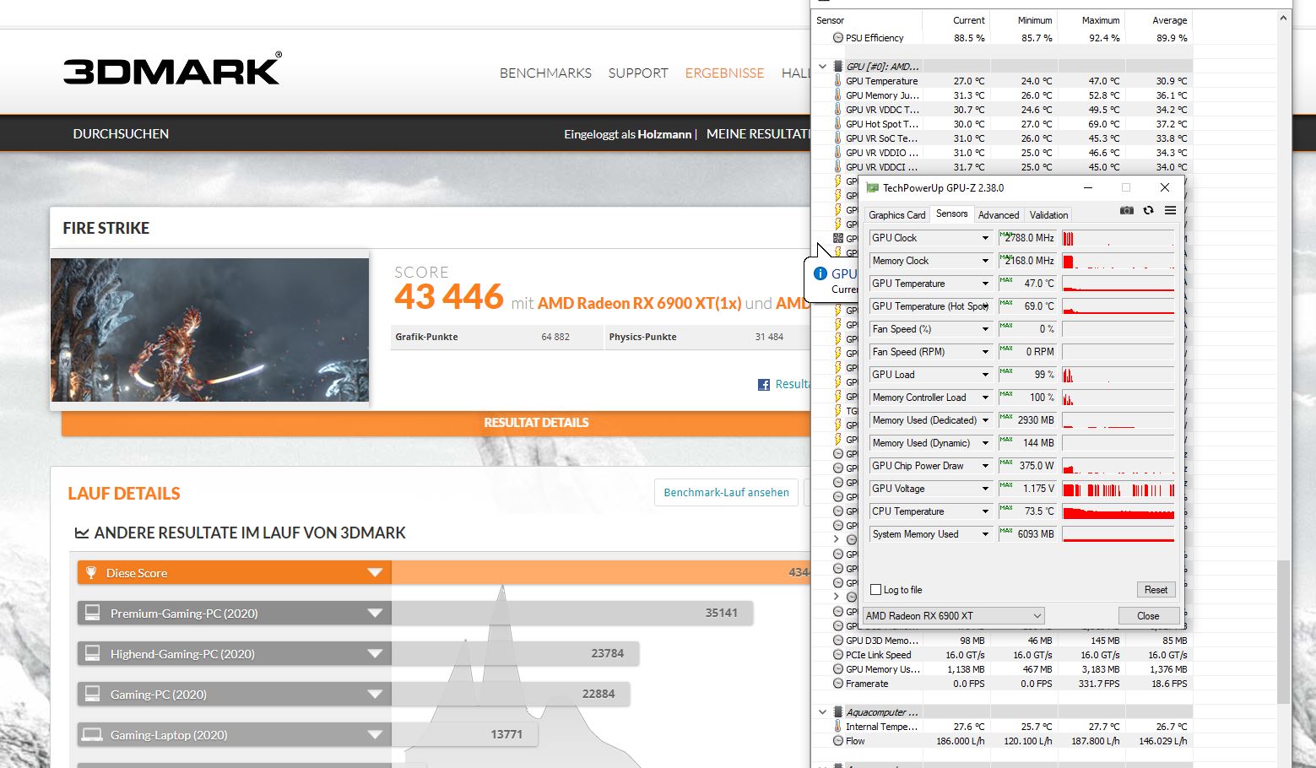This screenshot has width=1316, height=768.
Task: Enable the Log to file checkbox
Action: (x=876, y=590)
